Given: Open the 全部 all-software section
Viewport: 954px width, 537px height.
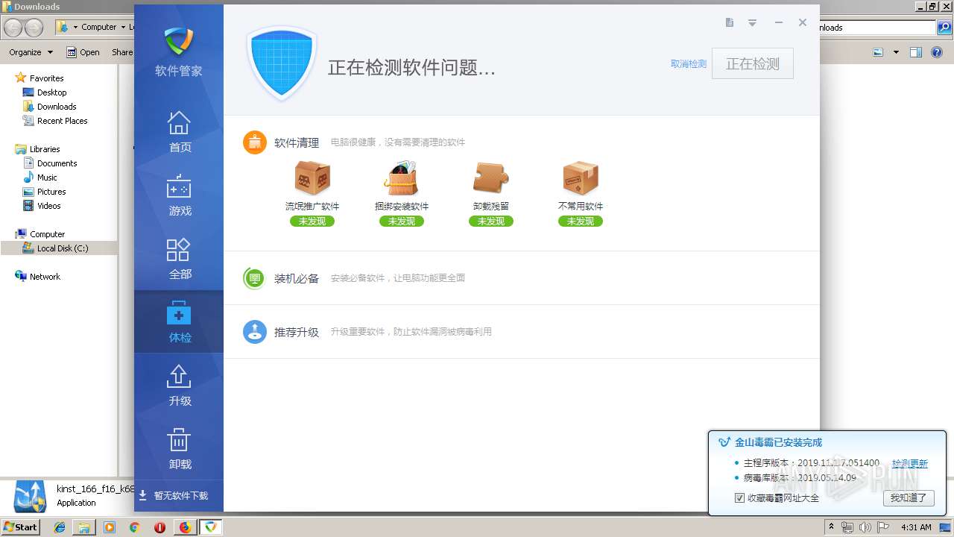Looking at the screenshot, I should (x=179, y=259).
